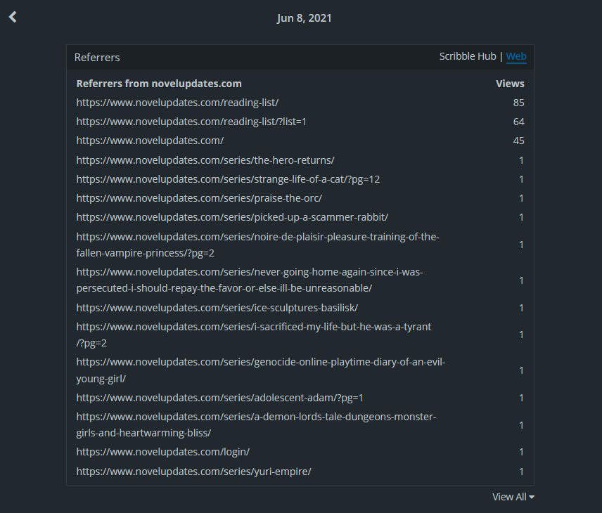Open strange-life-of-a-cat referrer link
Screen dimensions: 602x513
tap(228, 179)
